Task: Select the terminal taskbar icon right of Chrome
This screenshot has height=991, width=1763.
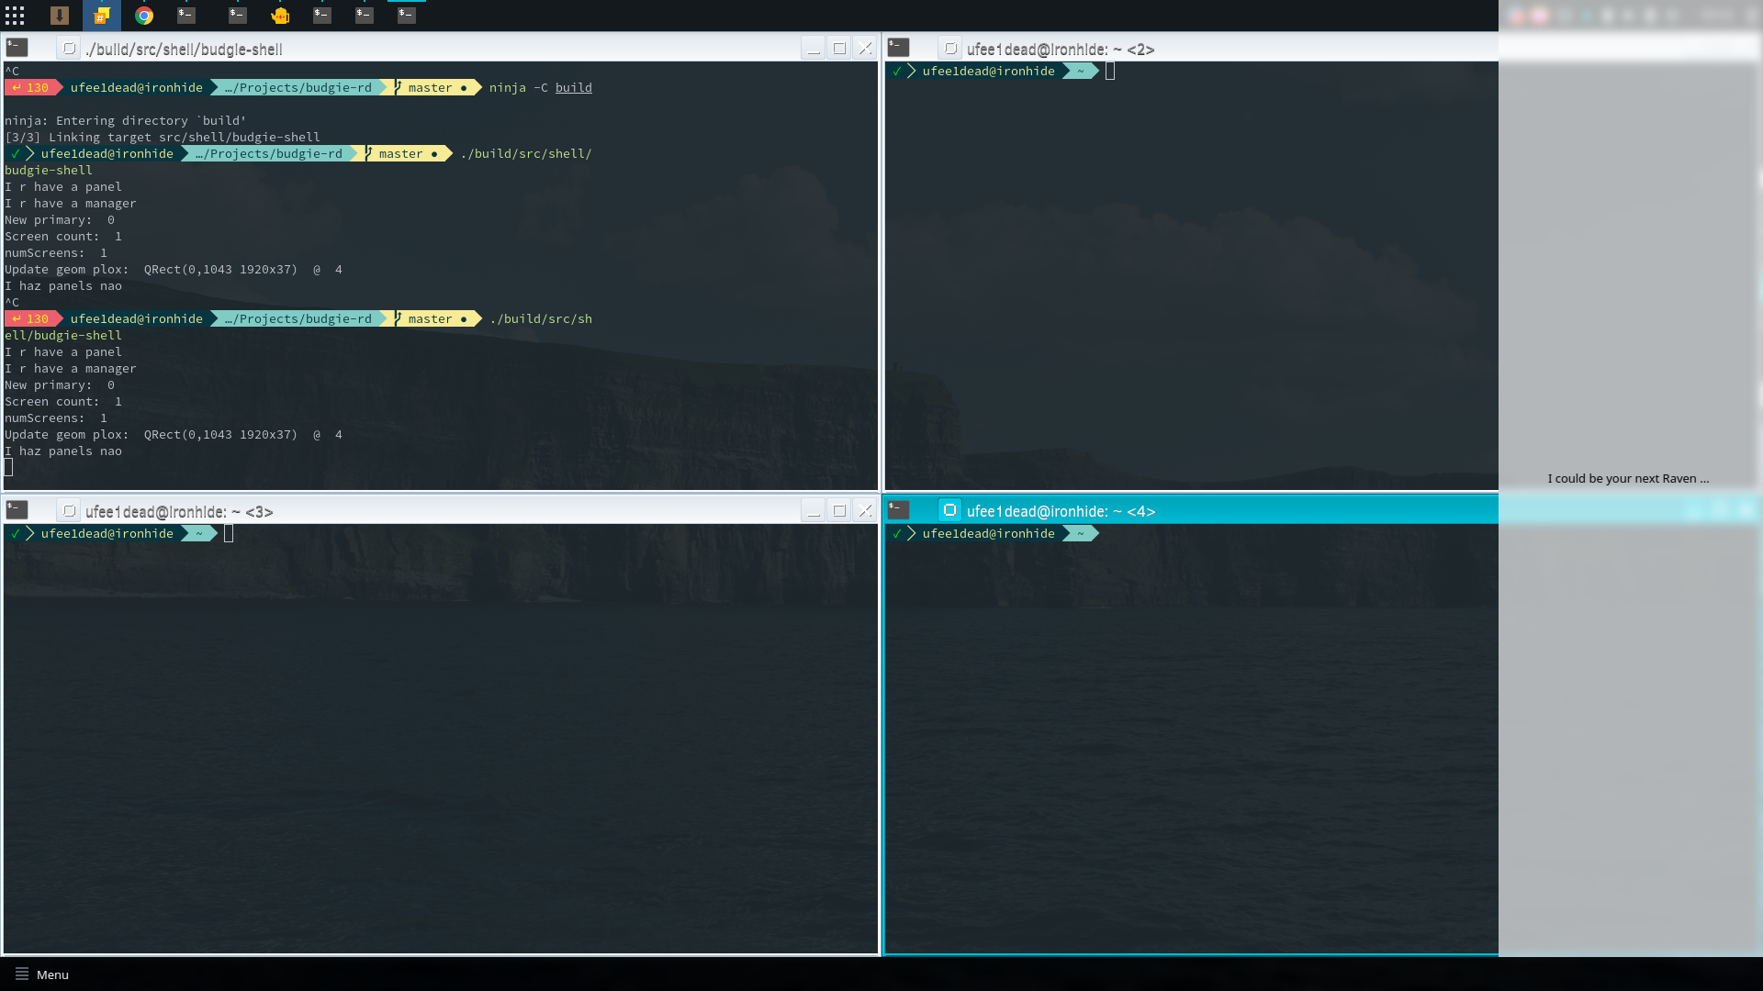Action: pyautogui.click(x=186, y=16)
